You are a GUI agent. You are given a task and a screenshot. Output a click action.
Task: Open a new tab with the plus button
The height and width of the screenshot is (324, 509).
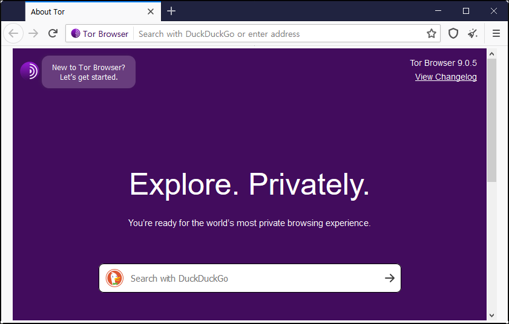point(171,11)
